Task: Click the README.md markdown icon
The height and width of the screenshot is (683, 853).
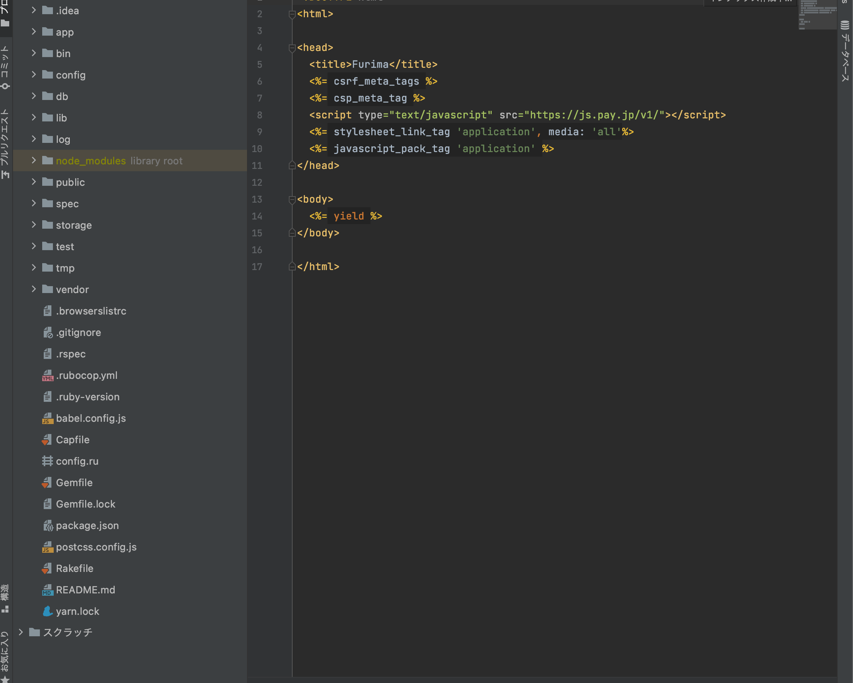Action: pyautogui.click(x=47, y=590)
